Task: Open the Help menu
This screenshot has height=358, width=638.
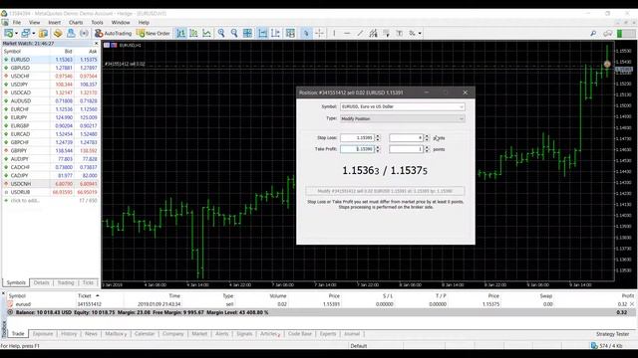Action: (x=144, y=22)
